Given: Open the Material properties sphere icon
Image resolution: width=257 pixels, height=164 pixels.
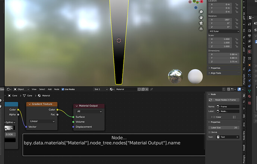Looking at the screenshot, I should point(250,96).
